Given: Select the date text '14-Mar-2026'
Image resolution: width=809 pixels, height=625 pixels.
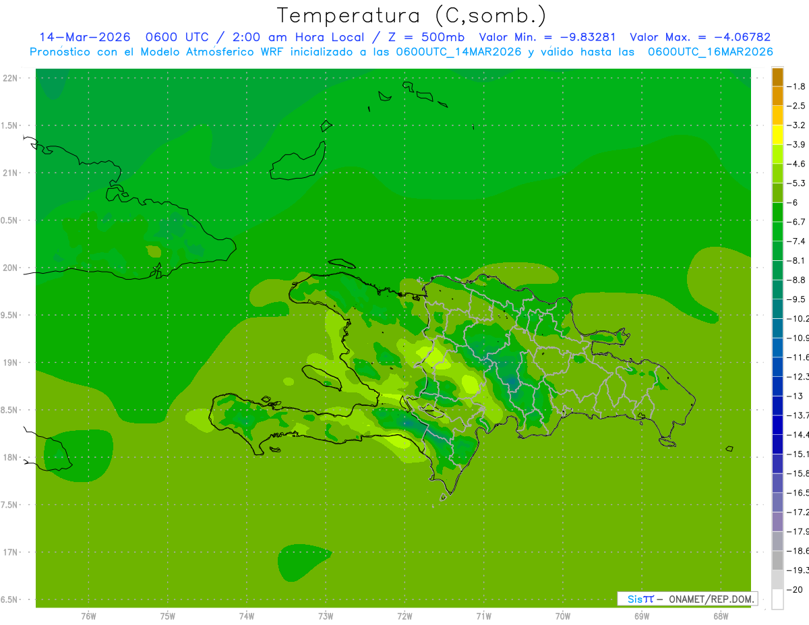Looking at the screenshot, I should 84,37.
